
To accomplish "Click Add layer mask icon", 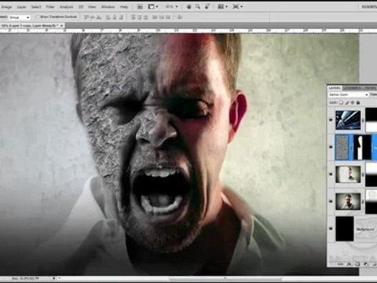I will tap(358, 264).
